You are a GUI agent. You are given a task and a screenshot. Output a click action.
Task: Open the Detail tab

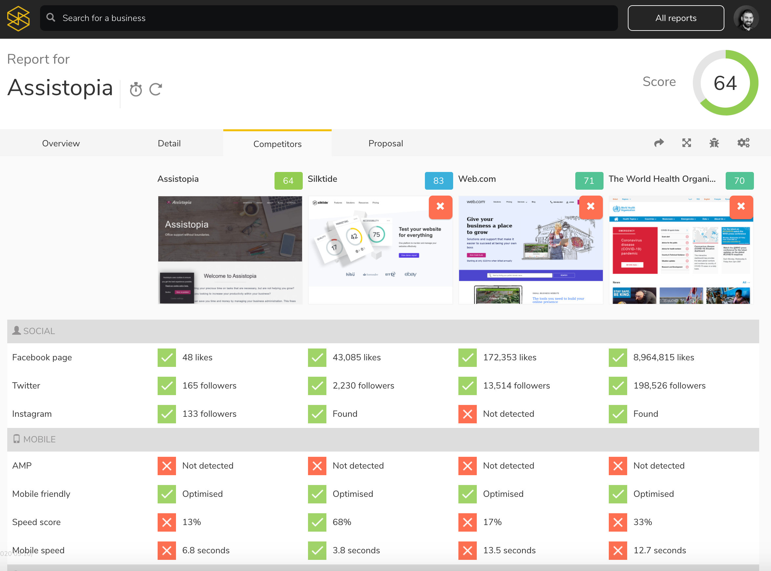[169, 143]
